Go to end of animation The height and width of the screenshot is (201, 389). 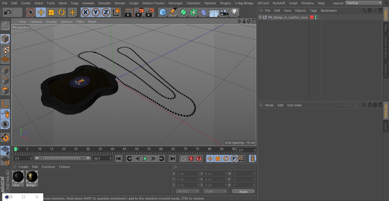[172, 159]
